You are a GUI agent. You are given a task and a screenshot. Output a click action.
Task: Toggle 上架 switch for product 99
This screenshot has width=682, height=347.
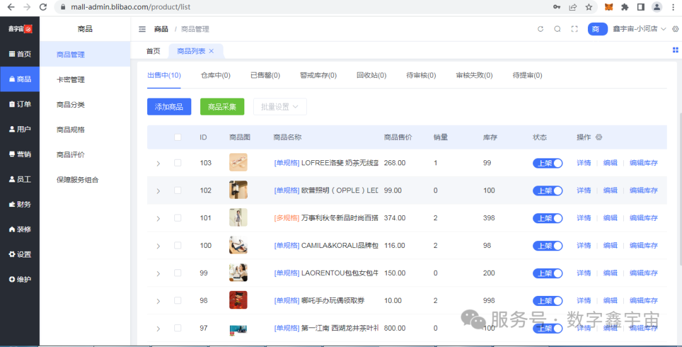pos(547,273)
